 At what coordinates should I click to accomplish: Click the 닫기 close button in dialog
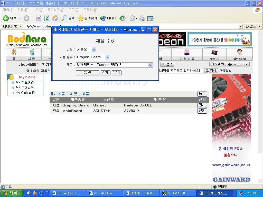[117, 73]
